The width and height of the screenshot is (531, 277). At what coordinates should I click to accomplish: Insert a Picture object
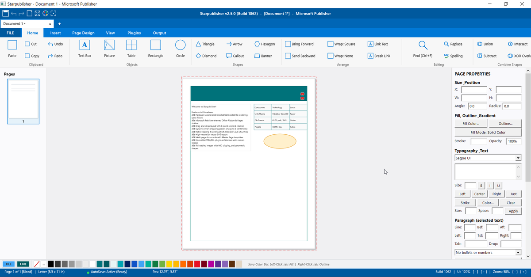[109, 48]
